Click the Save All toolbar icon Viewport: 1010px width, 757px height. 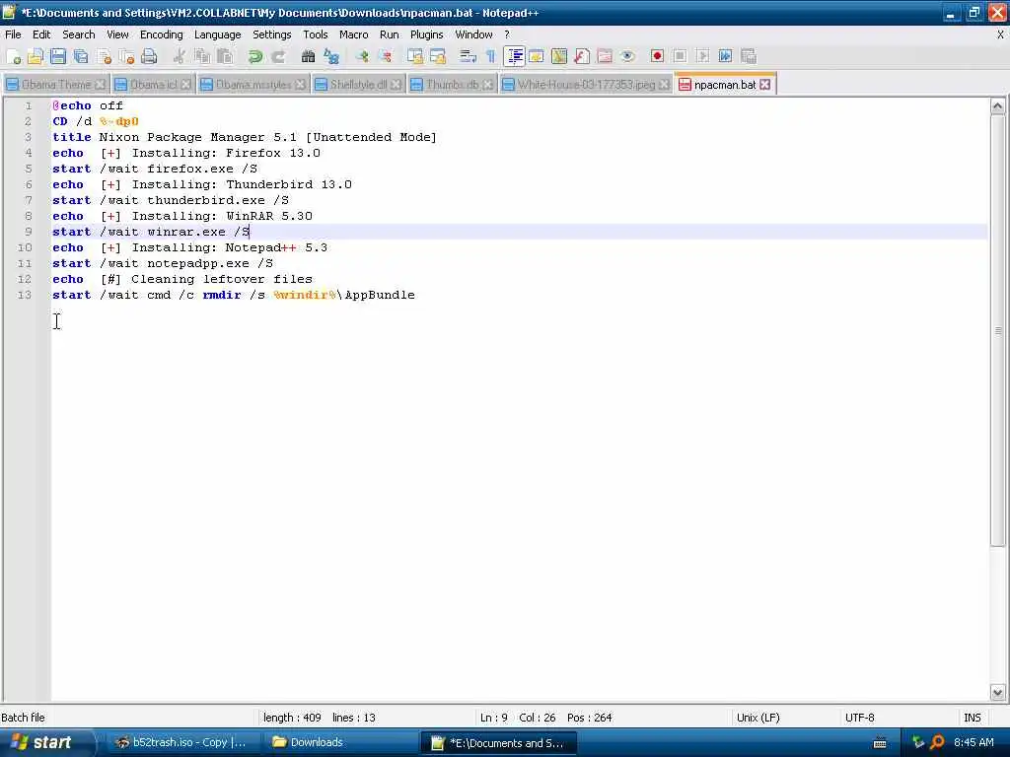tap(81, 56)
